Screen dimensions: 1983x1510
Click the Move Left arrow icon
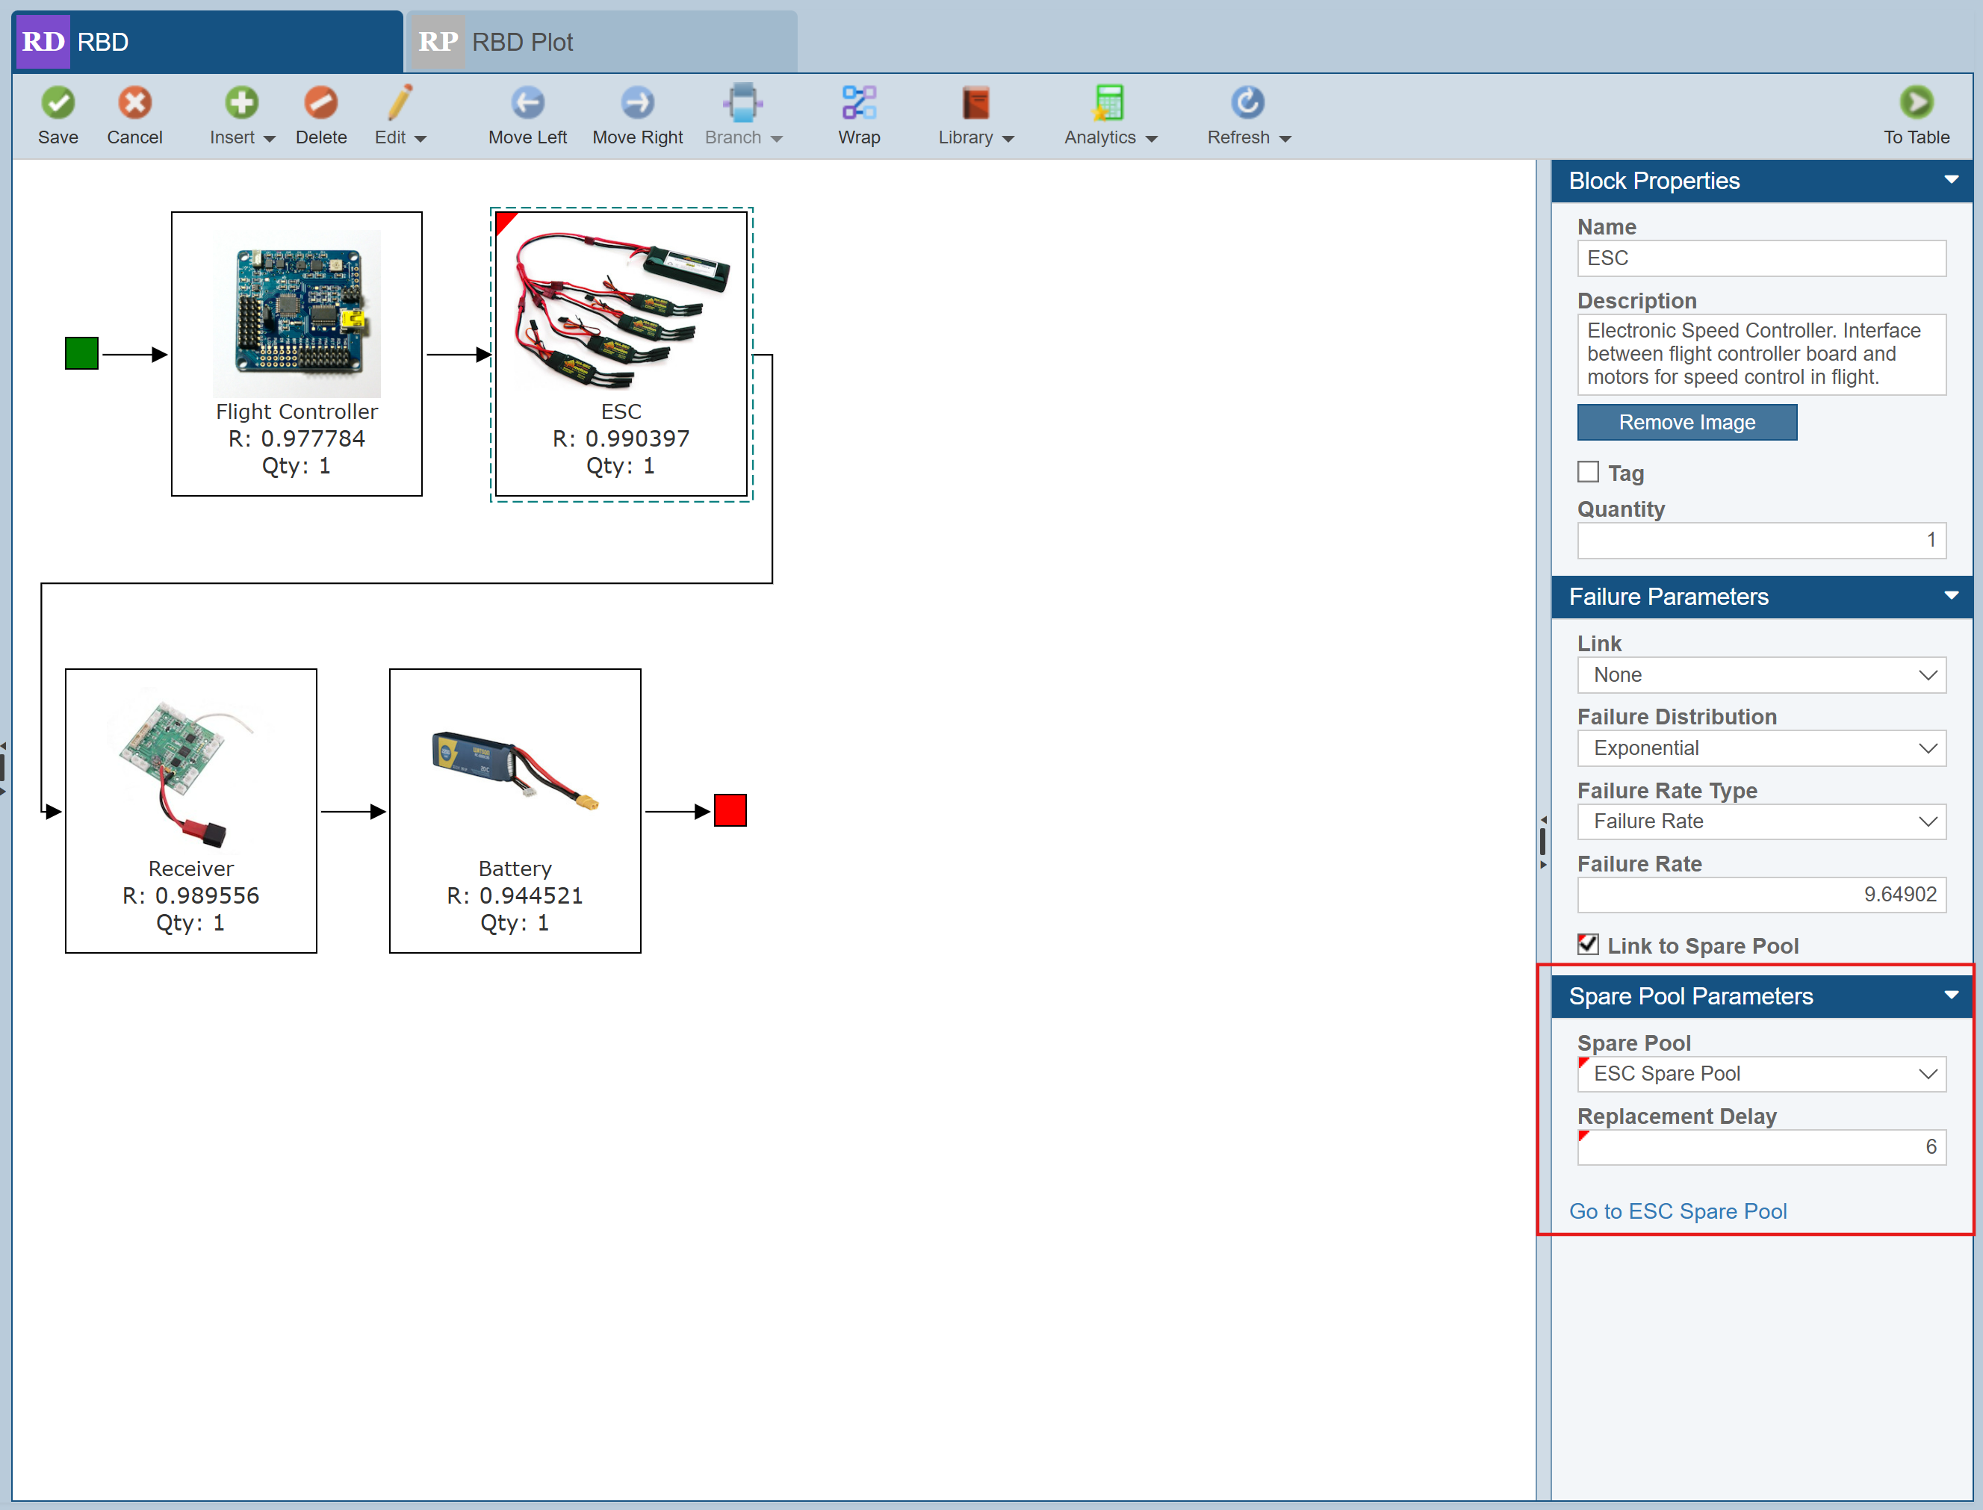tap(527, 102)
